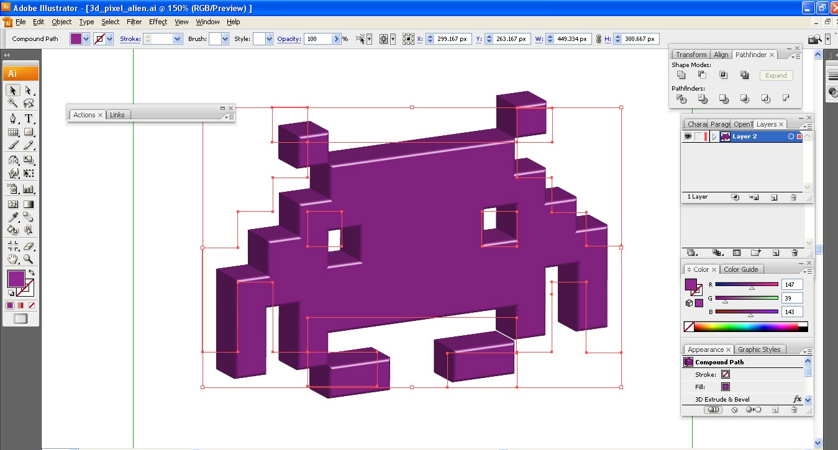Pick the Lasso tool
The height and width of the screenshot is (450, 838).
coord(29,104)
